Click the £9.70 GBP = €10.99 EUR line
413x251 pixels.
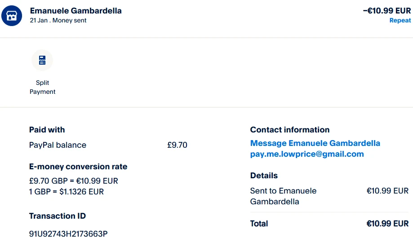[74, 181]
